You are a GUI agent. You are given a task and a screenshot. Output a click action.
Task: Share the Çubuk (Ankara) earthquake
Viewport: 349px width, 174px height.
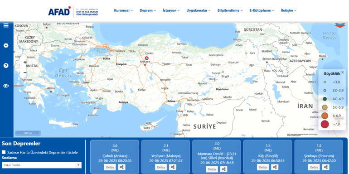pos(121,167)
